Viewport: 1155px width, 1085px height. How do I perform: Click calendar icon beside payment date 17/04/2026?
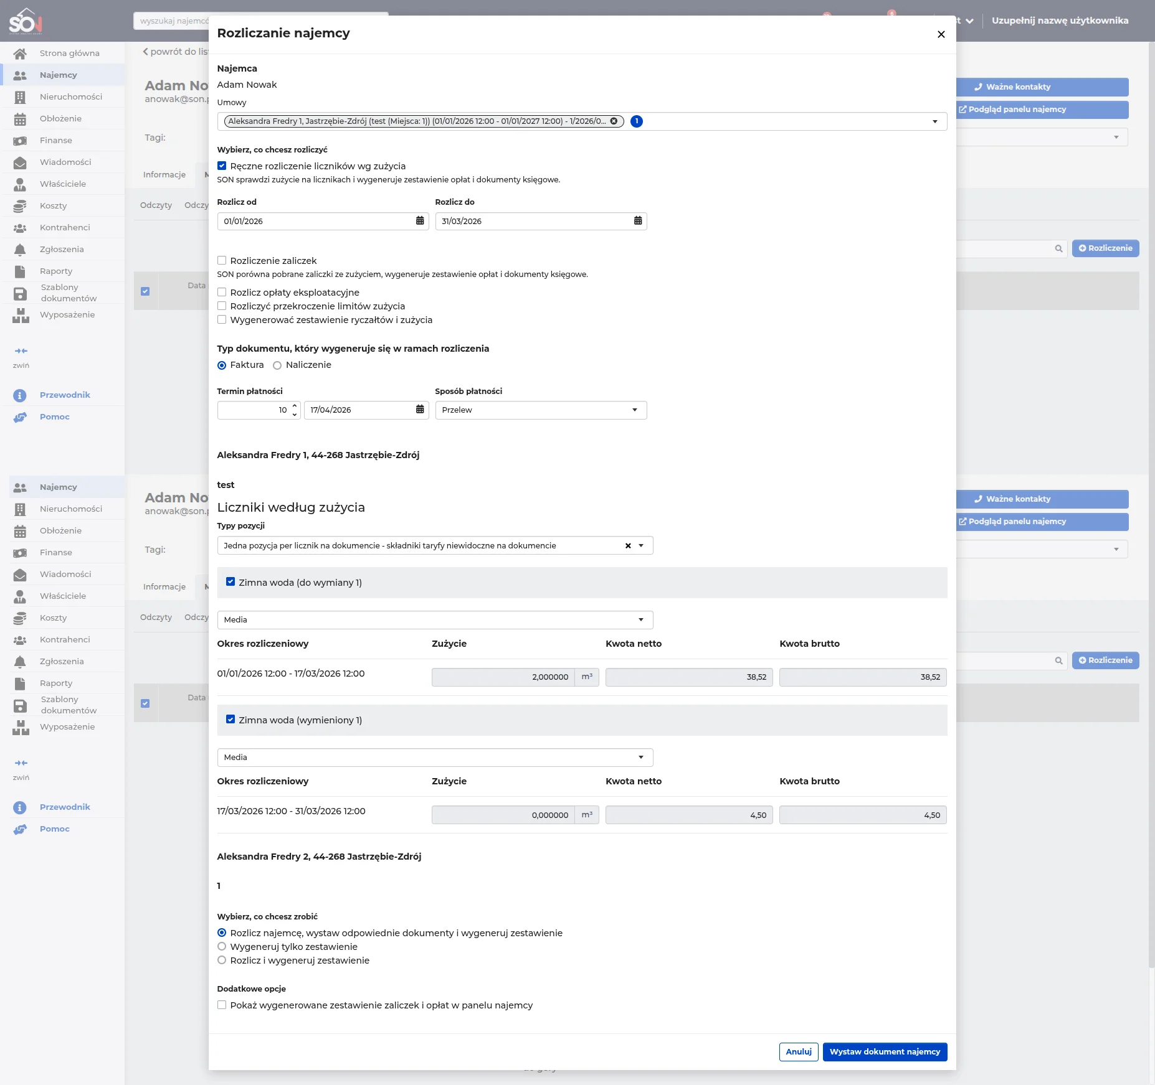420,410
